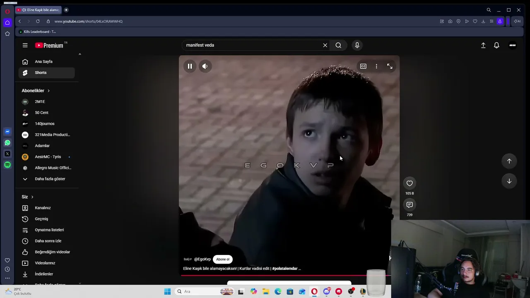Click the #polatalemdar hashtag
The image size is (530, 298).
[285, 269]
